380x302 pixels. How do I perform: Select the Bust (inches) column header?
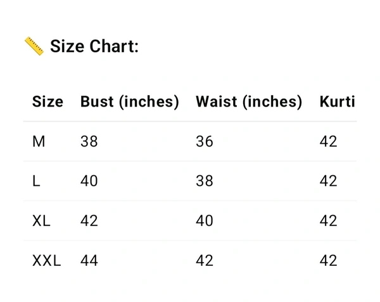(x=130, y=102)
